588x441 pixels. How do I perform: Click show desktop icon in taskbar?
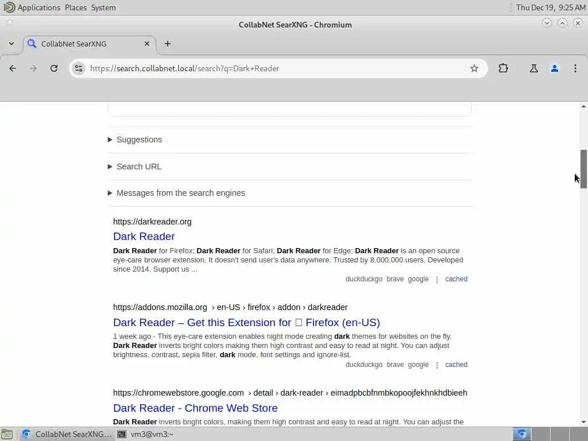tap(7, 434)
